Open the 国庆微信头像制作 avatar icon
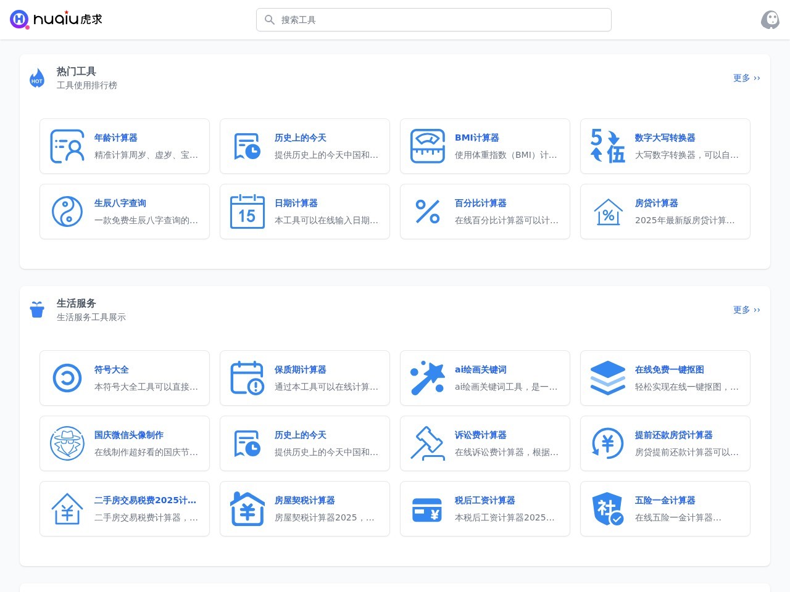Image resolution: width=790 pixels, height=592 pixels. pyautogui.click(x=67, y=443)
